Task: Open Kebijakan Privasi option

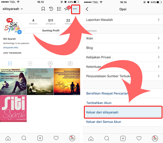Action: tap(123, 57)
